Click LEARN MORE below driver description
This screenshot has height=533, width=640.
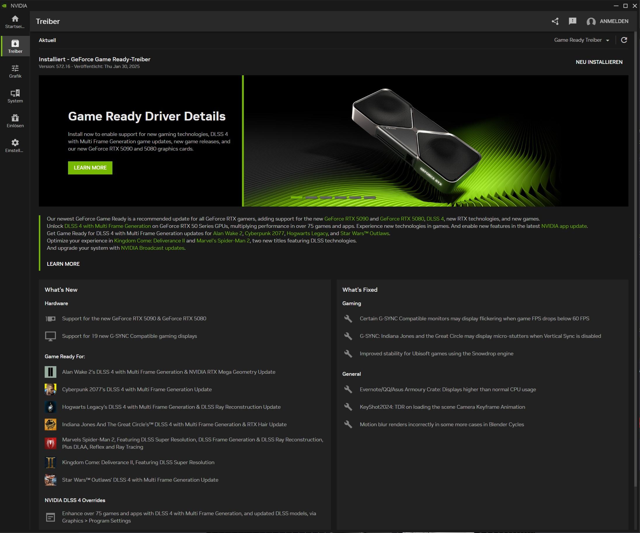(63, 264)
